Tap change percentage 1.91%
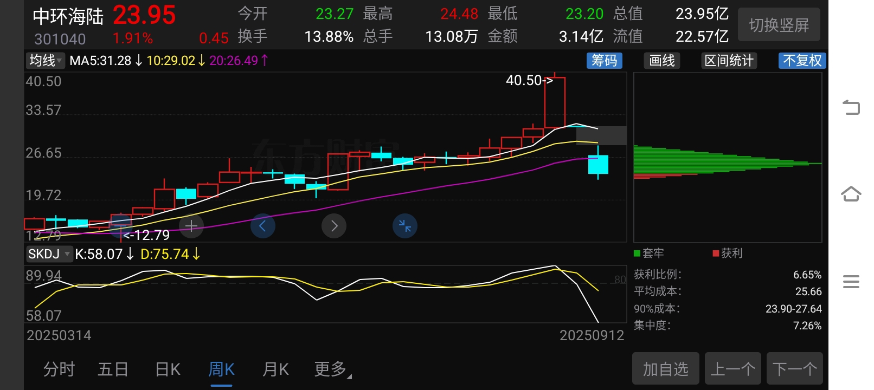This screenshot has width=874, height=390. pyautogui.click(x=133, y=38)
